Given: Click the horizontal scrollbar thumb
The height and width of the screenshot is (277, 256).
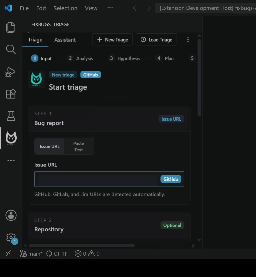Looking at the screenshot, I should tap(82, 245).
